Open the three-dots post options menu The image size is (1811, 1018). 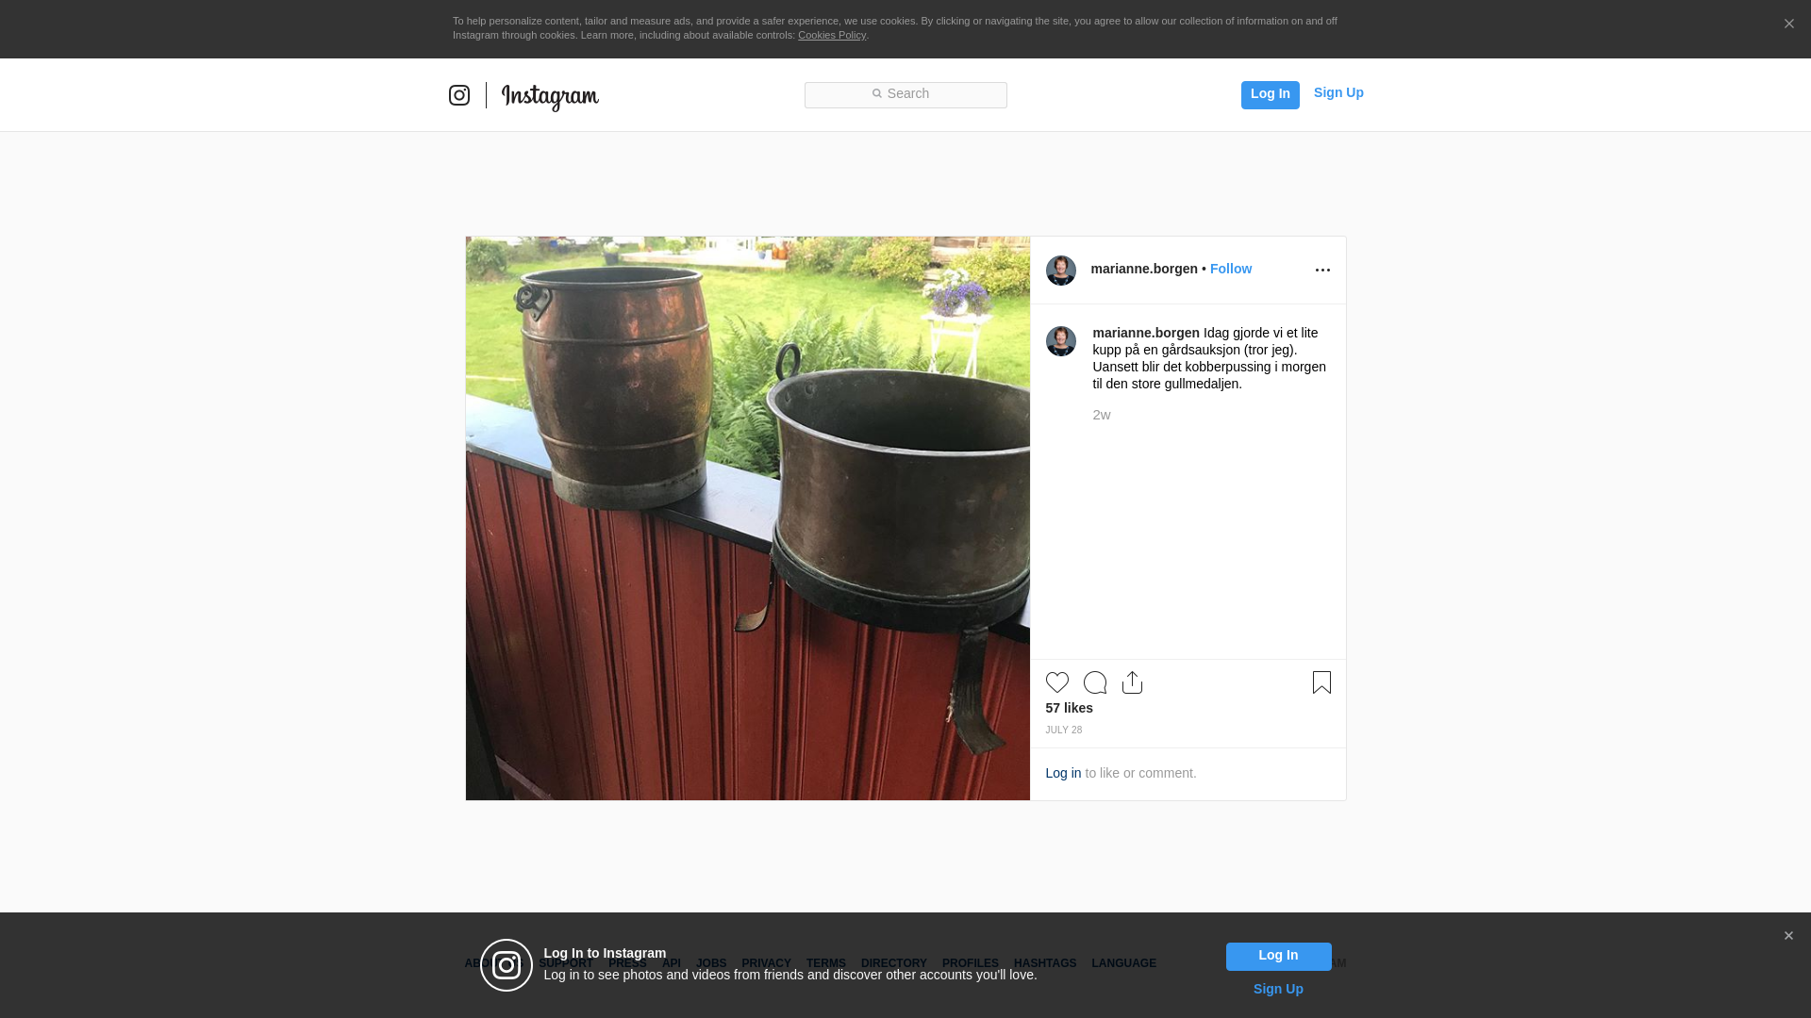coord(1322,271)
